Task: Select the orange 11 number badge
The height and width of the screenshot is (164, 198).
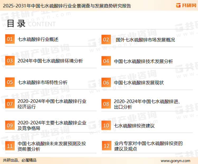Action: (x=10, y=146)
